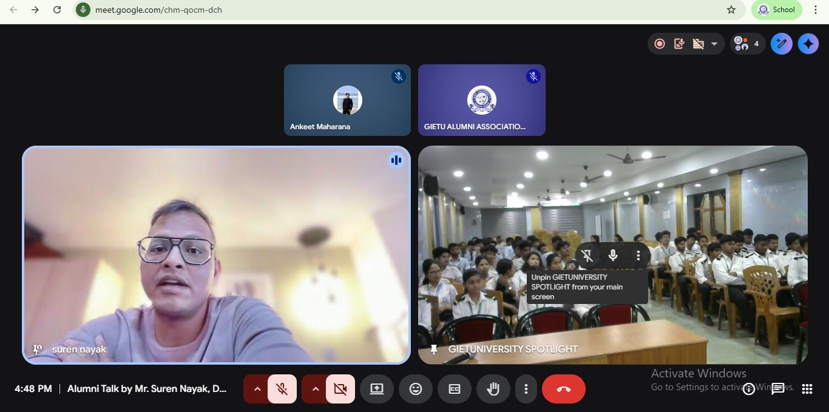This screenshot has height=412, width=829.
Task: Open the in-call chat messages panel
Action: pyautogui.click(x=777, y=389)
